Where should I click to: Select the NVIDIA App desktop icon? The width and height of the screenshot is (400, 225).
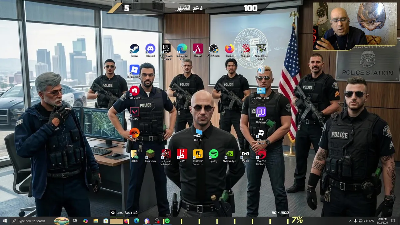229,156
